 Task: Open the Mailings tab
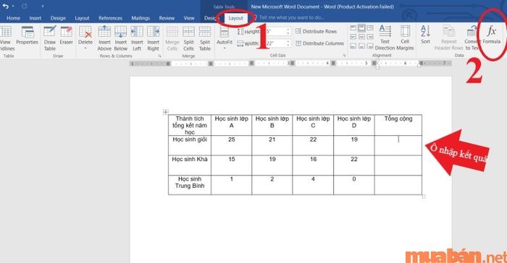141,18
